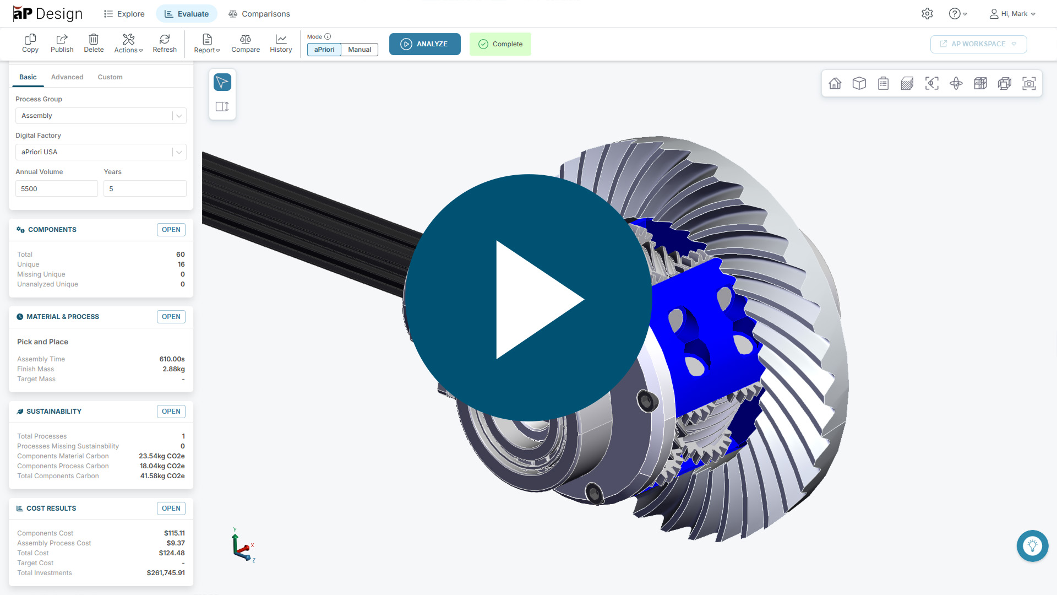Viewport: 1057px width, 595px height.
Task: Select the arrow pointer tool in viewer
Action: coord(222,83)
